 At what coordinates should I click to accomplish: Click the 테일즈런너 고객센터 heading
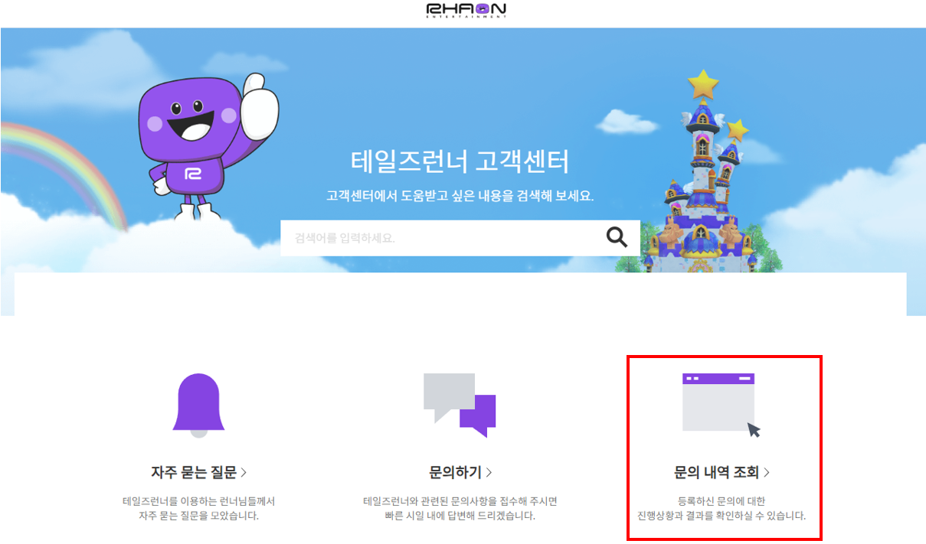pyautogui.click(x=460, y=161)
